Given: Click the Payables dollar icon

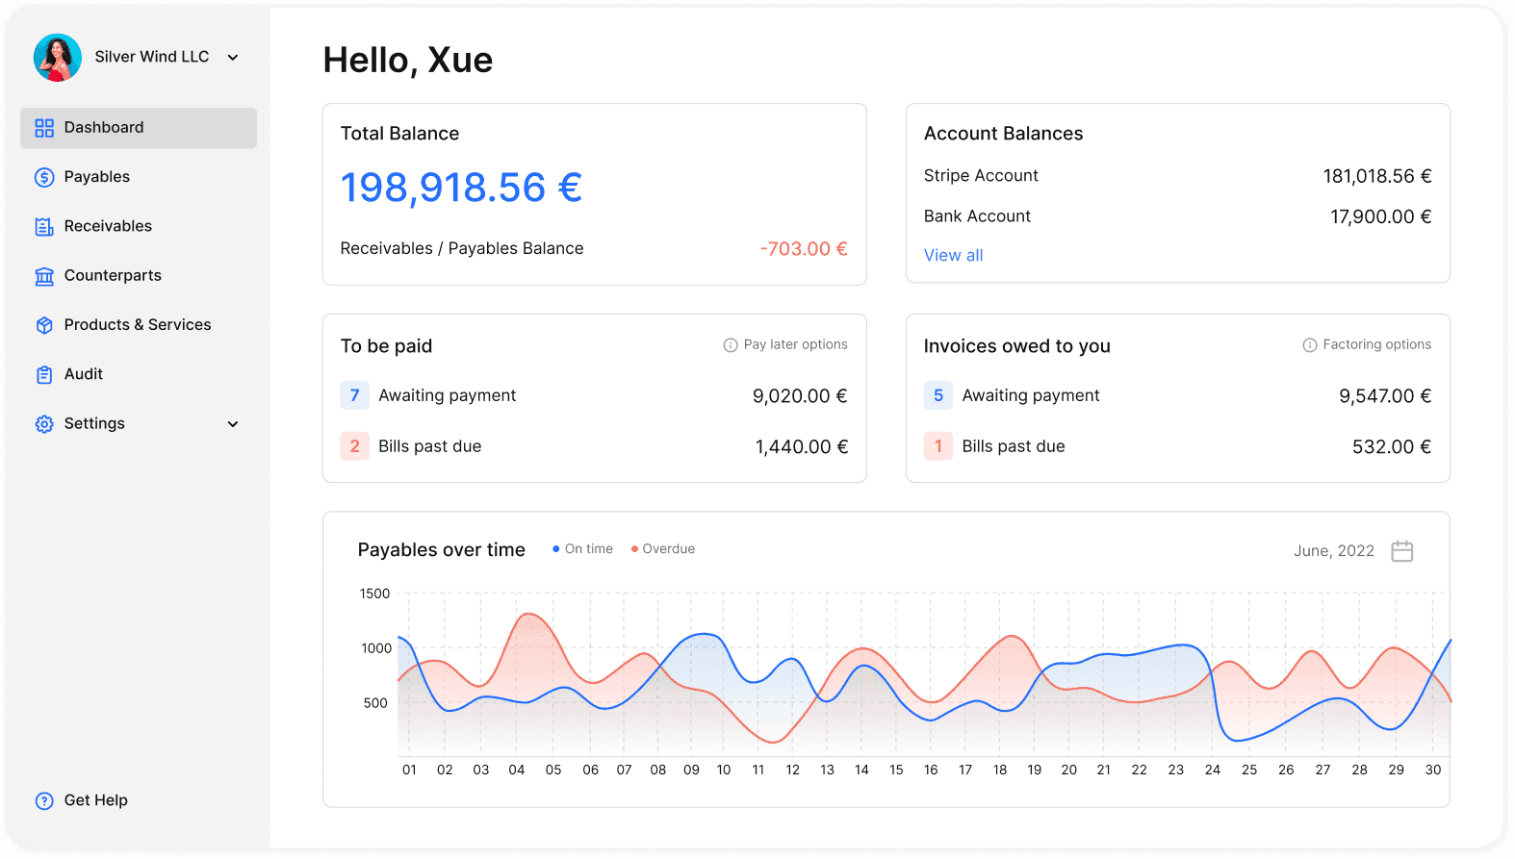Looking at the screenshot, I should click(x=44, y=177).
